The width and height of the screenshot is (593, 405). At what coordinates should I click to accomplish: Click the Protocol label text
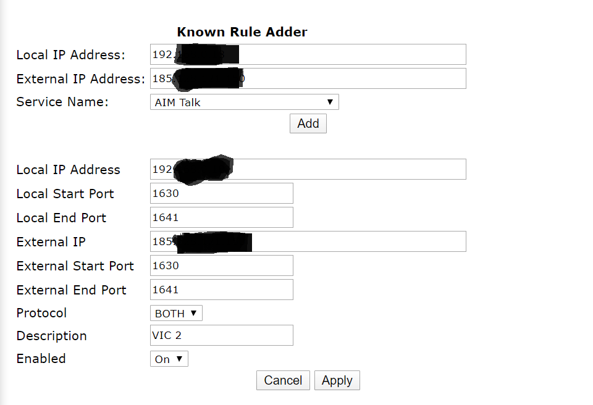pos(41,313)
